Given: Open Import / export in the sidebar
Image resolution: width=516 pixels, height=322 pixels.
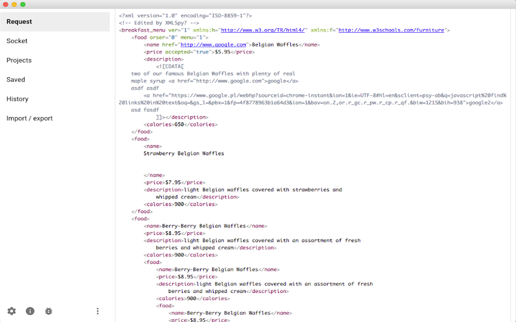Looking at the screenshot, I should (x=55, y=118).
